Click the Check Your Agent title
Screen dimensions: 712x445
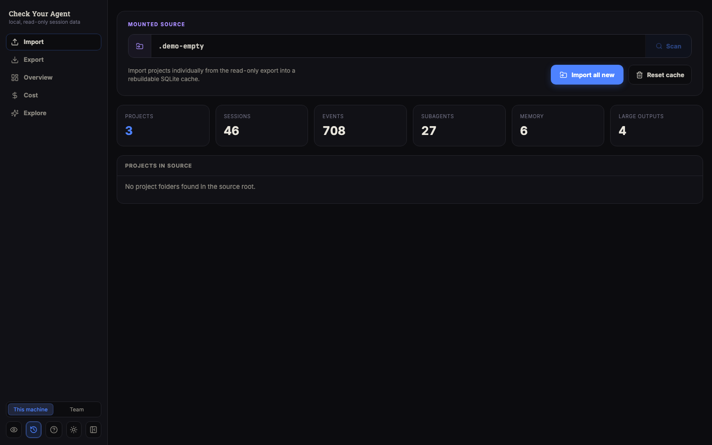40,14
